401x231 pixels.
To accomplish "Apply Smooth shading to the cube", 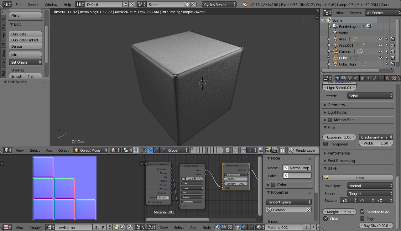I will 17,76.
